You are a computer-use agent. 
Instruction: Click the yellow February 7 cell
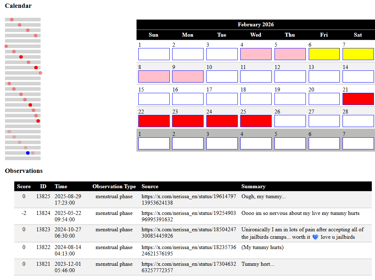[358, 54]
